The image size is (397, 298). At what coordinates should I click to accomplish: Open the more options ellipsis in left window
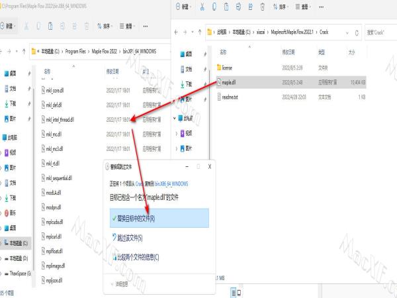click(146, 26)
